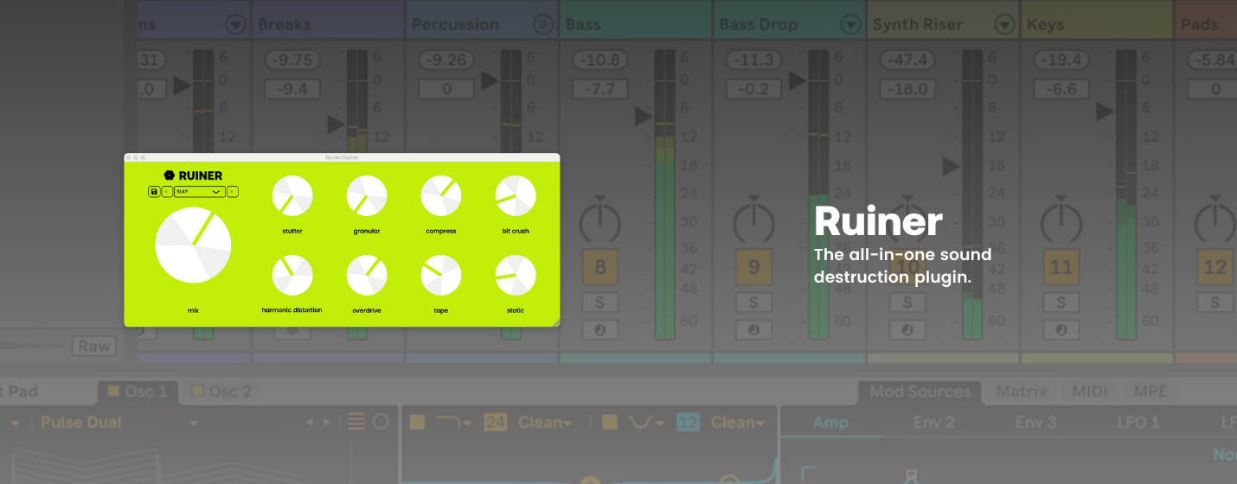This screenshot has width=1237, height=484.
Task: Toggle track 9 activator on Bass Drop
Action: click(753, 268)
